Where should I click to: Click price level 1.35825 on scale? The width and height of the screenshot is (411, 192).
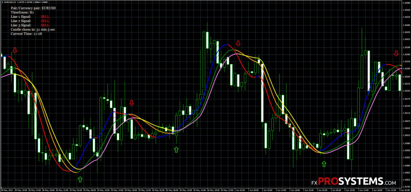point(406,180)
